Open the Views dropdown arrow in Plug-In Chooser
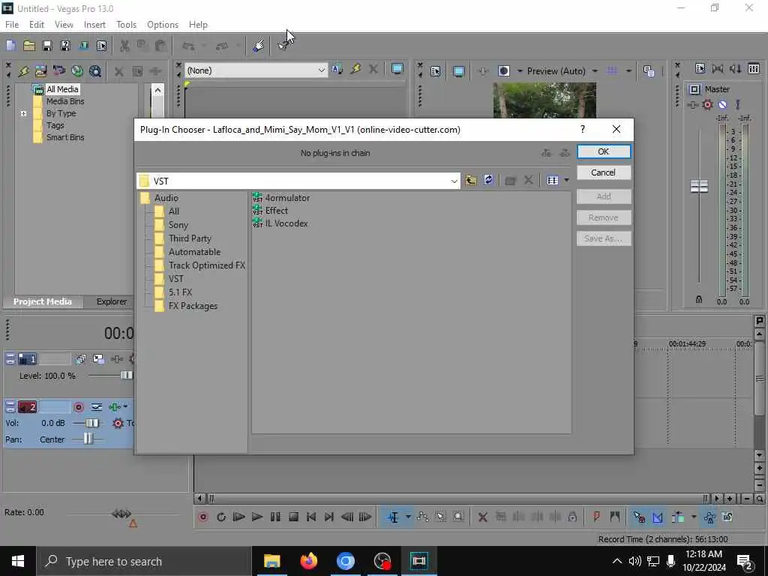Screen dimensions: 768x576 click(x=566, y=180)
